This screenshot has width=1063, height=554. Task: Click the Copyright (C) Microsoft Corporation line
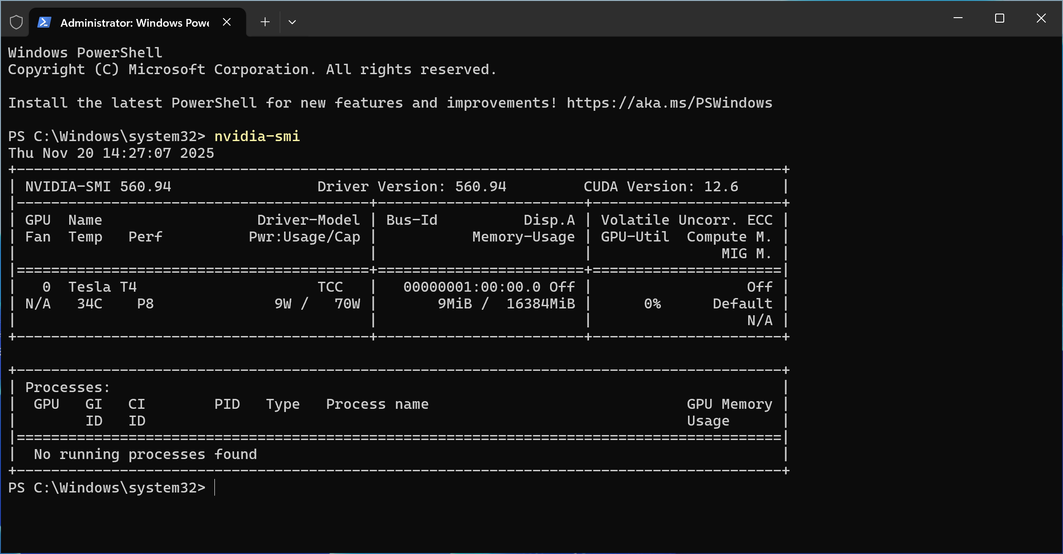(x=252, y=70)
